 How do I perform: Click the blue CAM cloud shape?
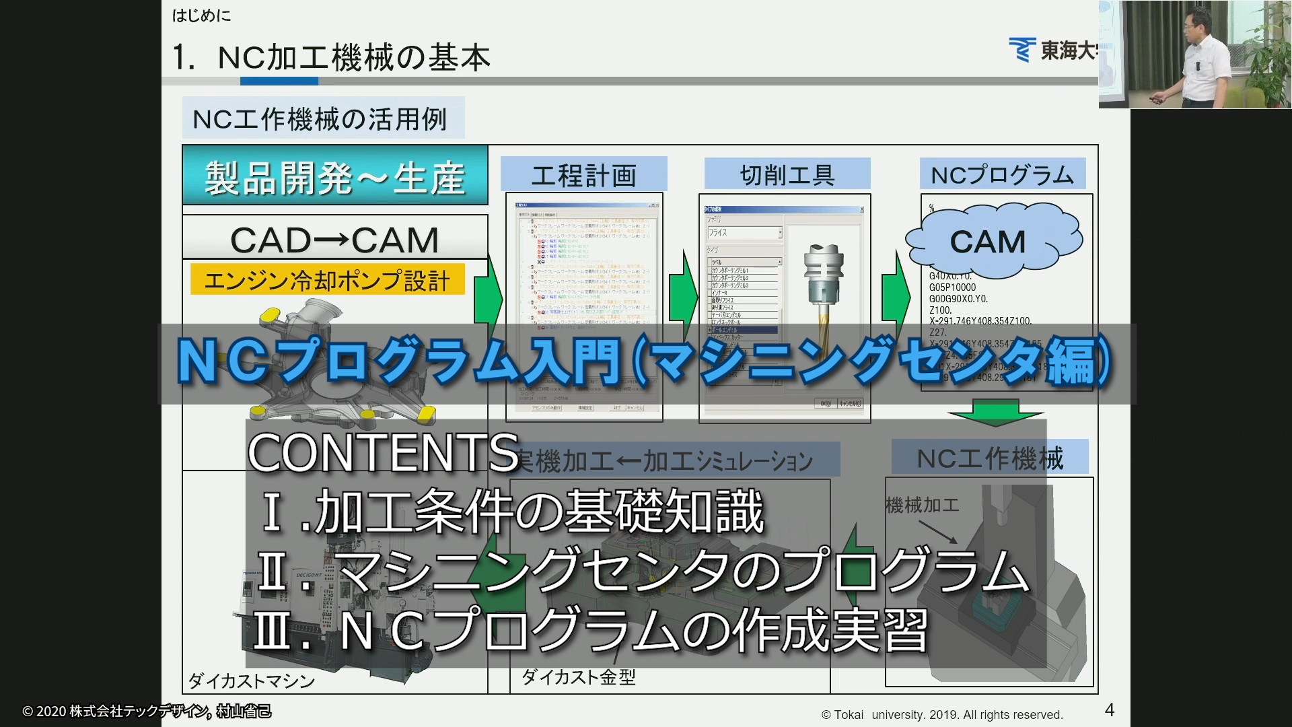[993, 240]
